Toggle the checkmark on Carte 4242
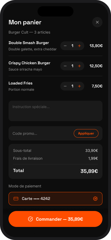The height and width of the screenshot is (240, 111). [x=95, y=199]
